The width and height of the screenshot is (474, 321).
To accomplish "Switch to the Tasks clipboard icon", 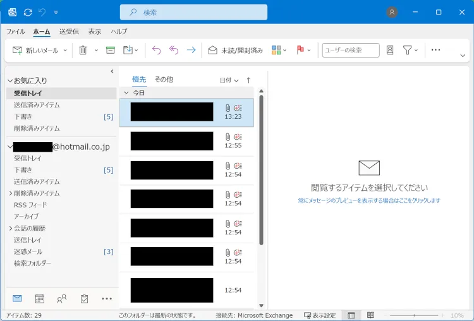I will (84, 299).
